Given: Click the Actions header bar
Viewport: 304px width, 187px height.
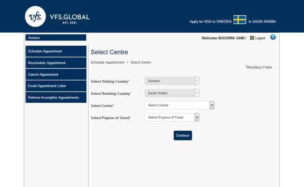Looking at the screenshot, I should [56, 38].
